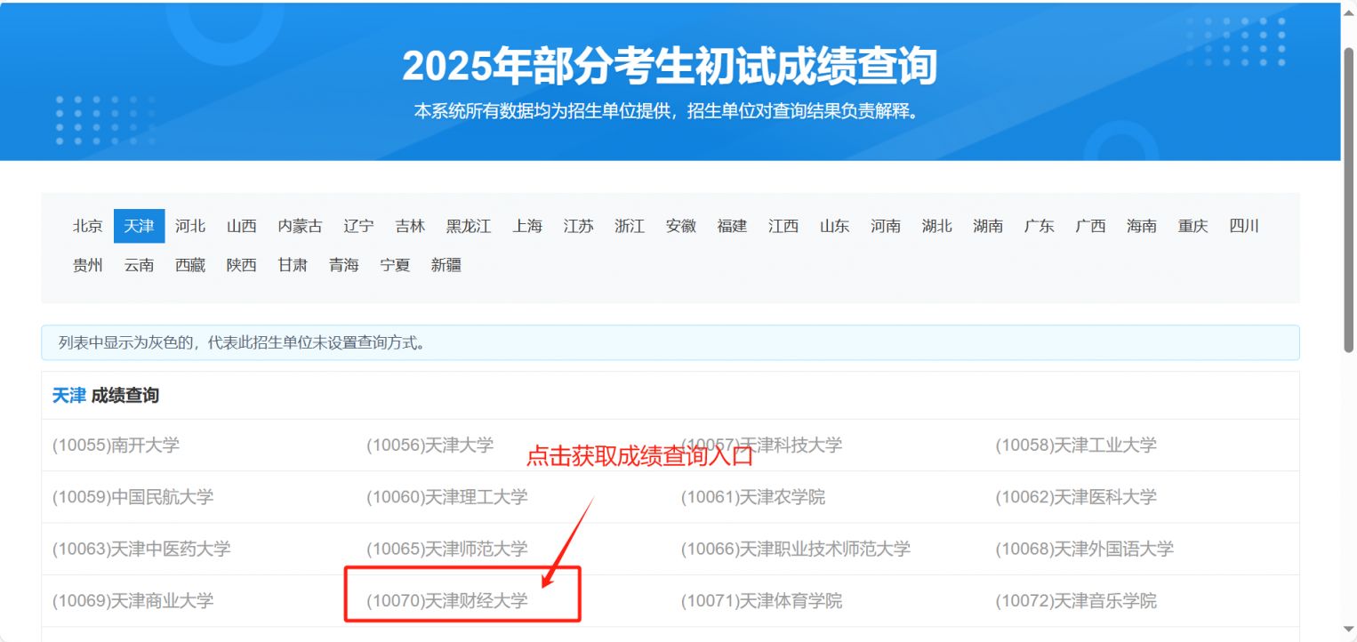Switch to the 浙江 province tab
The width and height of the screenshot is (1357, 642).
tap(630, 226)
